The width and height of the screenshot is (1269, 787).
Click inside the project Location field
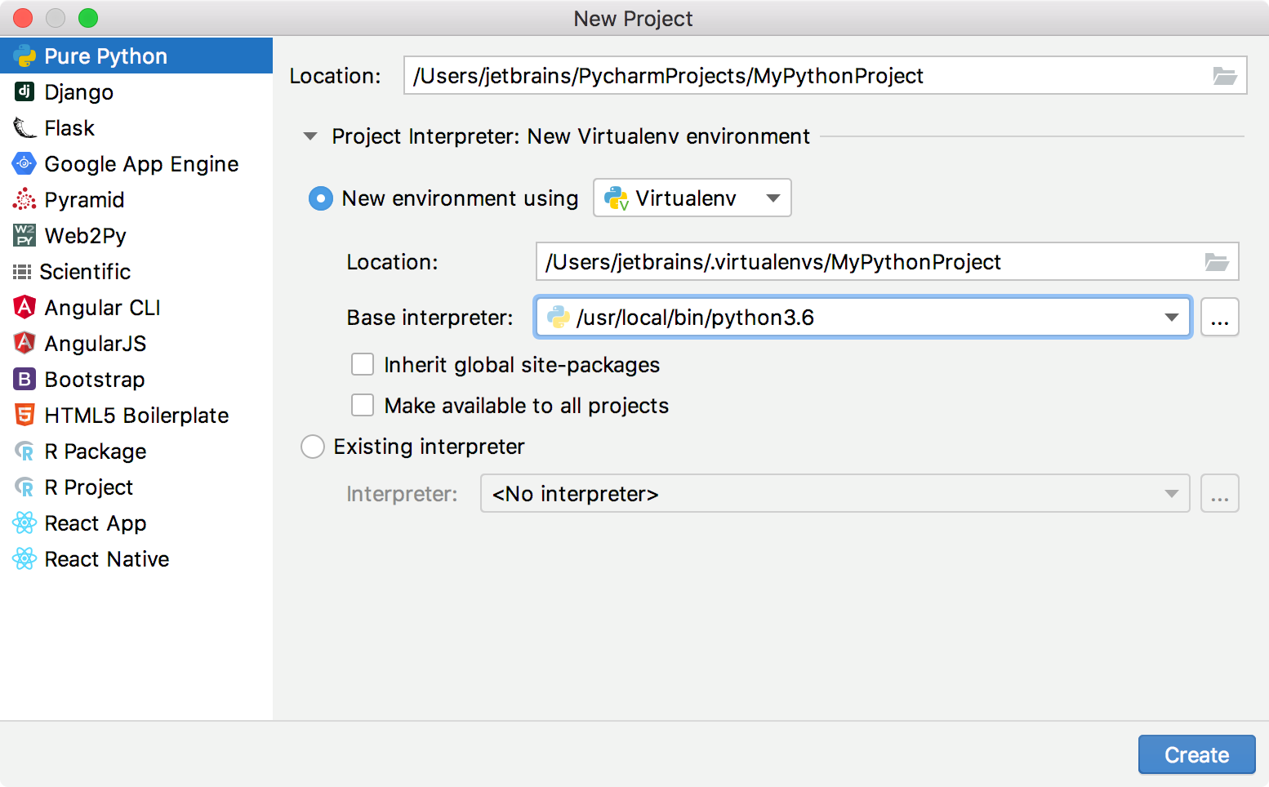click(735, 75)
